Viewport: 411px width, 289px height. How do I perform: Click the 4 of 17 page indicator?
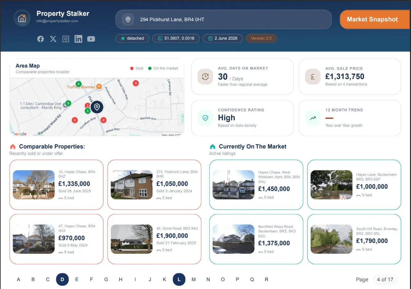[x=385, y=279]
